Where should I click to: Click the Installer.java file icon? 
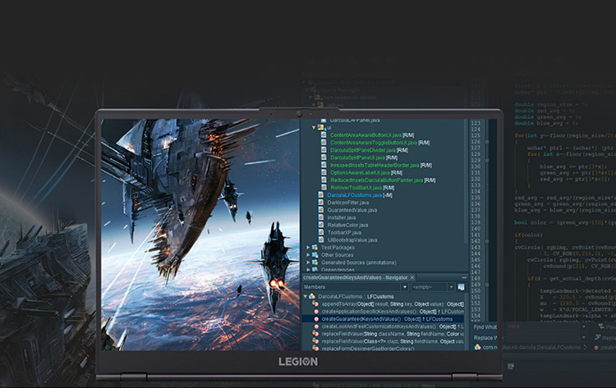pos(320,217)
